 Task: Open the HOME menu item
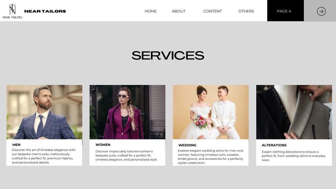coord(150,11)
